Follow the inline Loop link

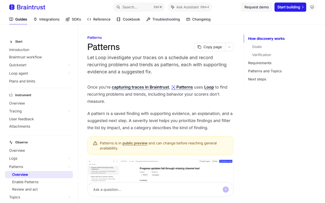tap(209, 87)
